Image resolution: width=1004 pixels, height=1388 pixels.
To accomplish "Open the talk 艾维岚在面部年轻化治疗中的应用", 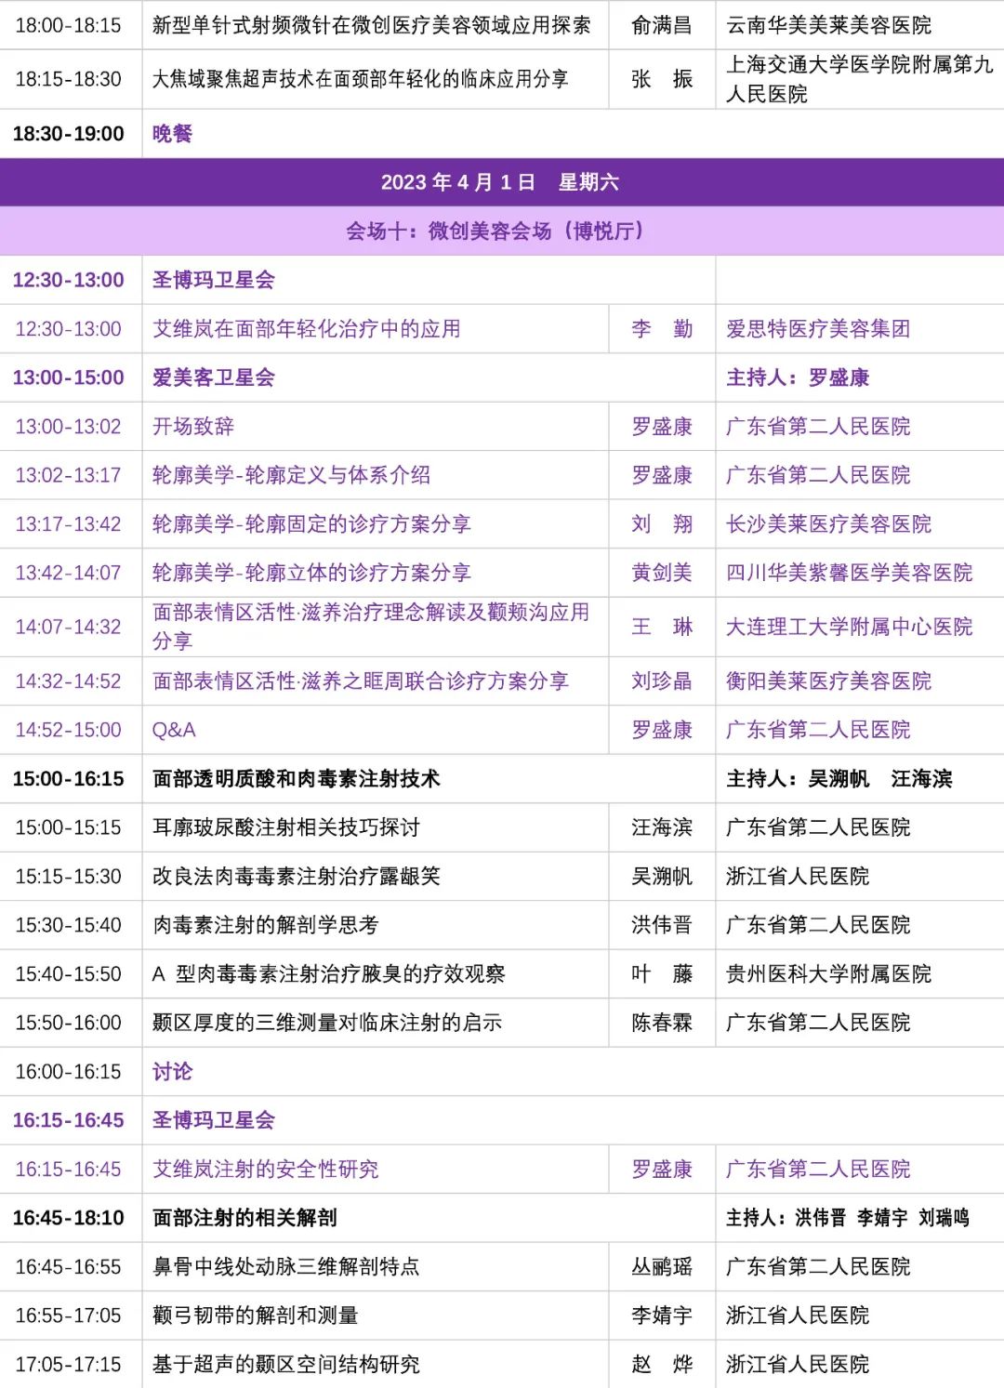I will pos(307,329).
